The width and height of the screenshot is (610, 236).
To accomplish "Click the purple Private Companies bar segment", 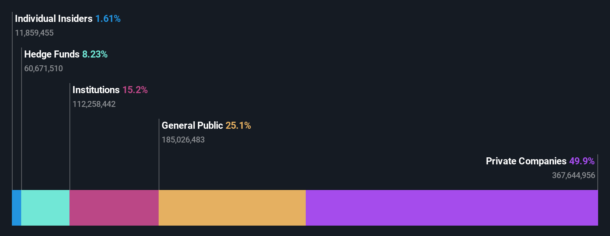I will coord(452,208).
